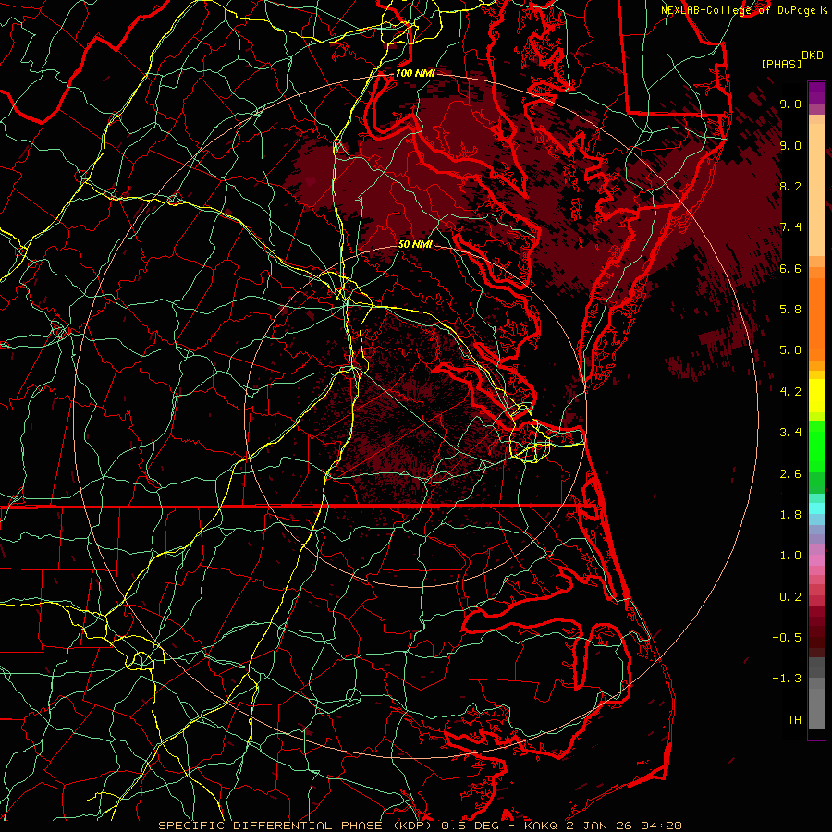Click the 1.8 value on the color scale

pos(790,515)
